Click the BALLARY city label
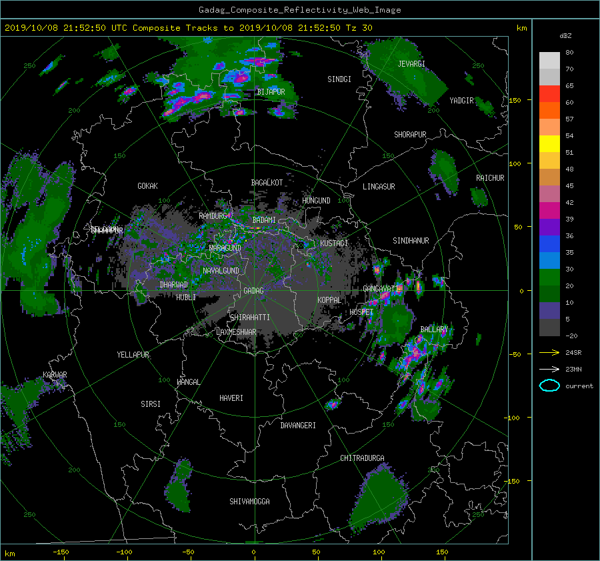600x561 pixels. point(434,330)
